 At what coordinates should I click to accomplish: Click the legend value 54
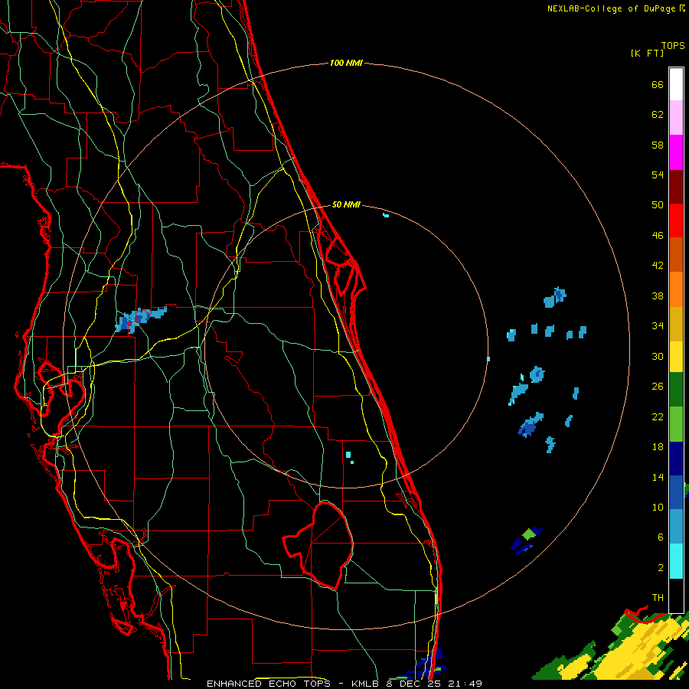(658, 175)
